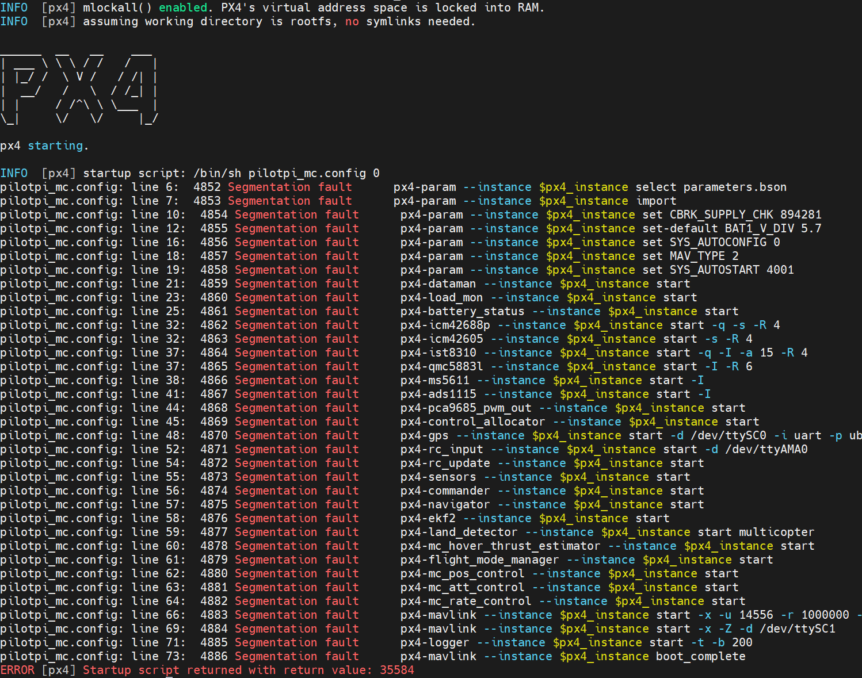Click the px4-ms5611 start command
The image size is (862, 678).
[552, 380]
